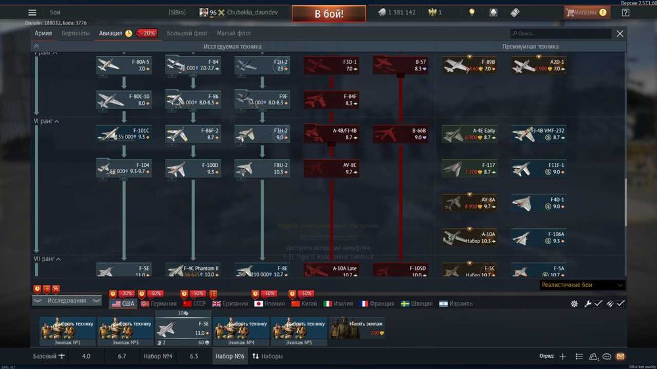The image size is (657, 369).
Task: Select the Франция nation
Action: tap(376, 303)
